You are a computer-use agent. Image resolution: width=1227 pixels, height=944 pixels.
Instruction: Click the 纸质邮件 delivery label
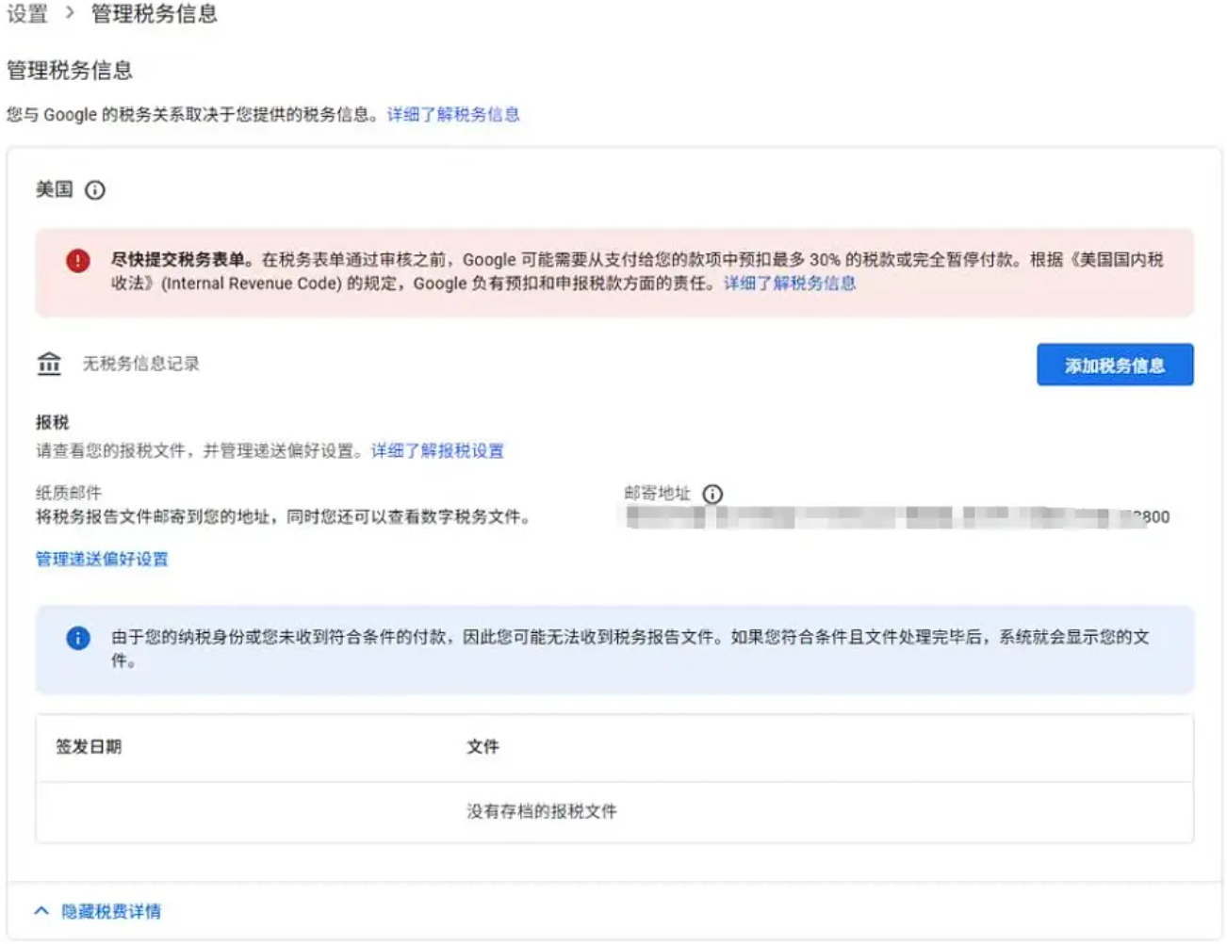tap(69, 493)
